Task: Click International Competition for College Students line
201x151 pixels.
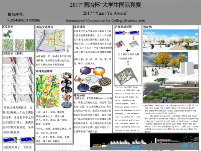Action: pos(106,21)
